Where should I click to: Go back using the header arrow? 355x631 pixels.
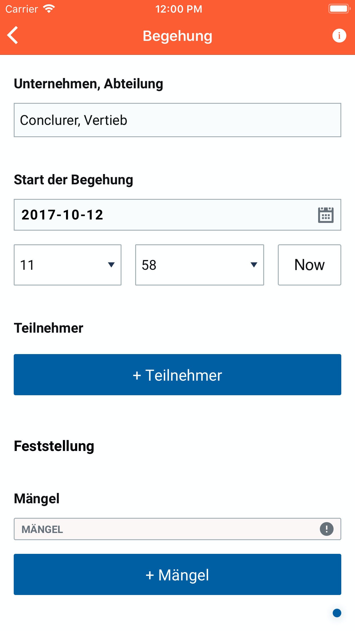13,35
